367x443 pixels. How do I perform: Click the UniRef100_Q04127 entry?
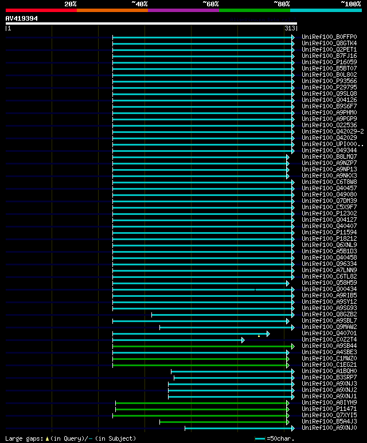[x=329, y=220]
